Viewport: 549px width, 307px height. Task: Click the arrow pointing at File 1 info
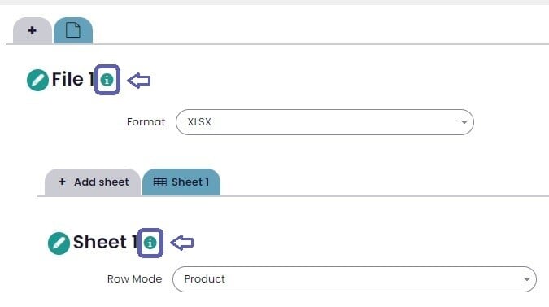tap(139, 81)
